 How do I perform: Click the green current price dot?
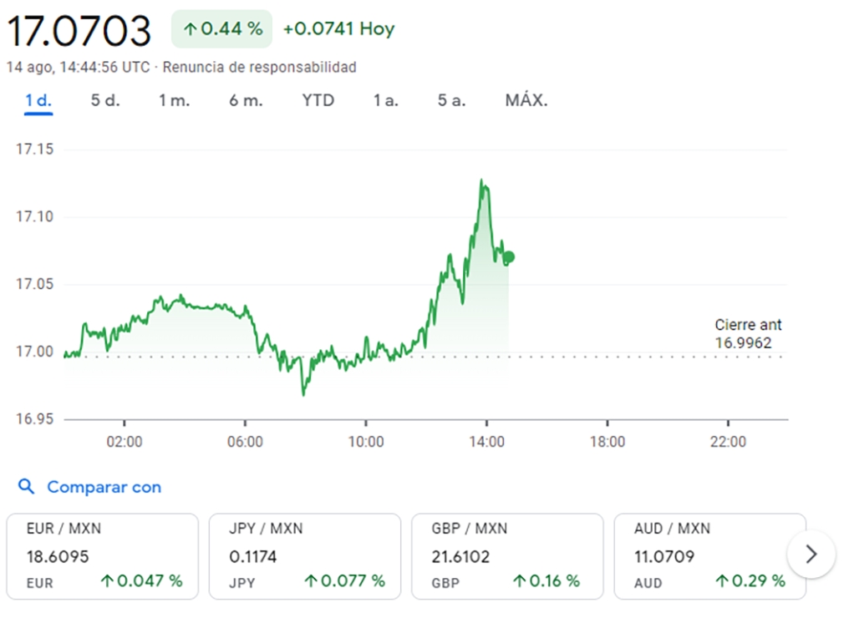509,257
